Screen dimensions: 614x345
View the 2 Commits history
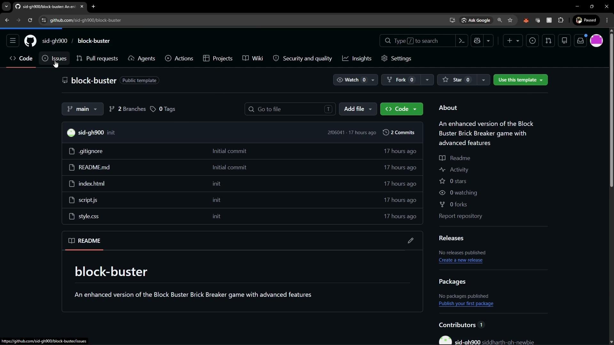coord(398,133)
